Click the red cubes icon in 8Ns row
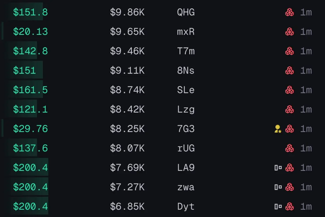Screen dimensions: 325x217 tap(289, 71)
